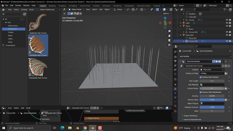Expand the Output Attributes panel
Screen dimensions: 233x131
point(190,116)
